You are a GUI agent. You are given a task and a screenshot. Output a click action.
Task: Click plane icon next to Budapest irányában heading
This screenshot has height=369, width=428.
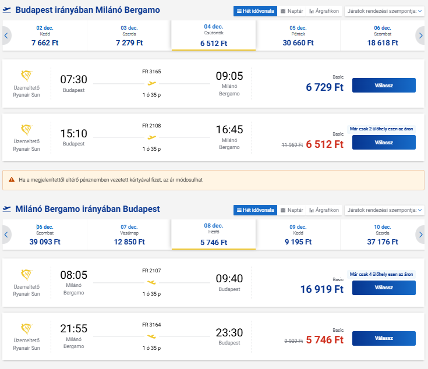pos(8,10)
